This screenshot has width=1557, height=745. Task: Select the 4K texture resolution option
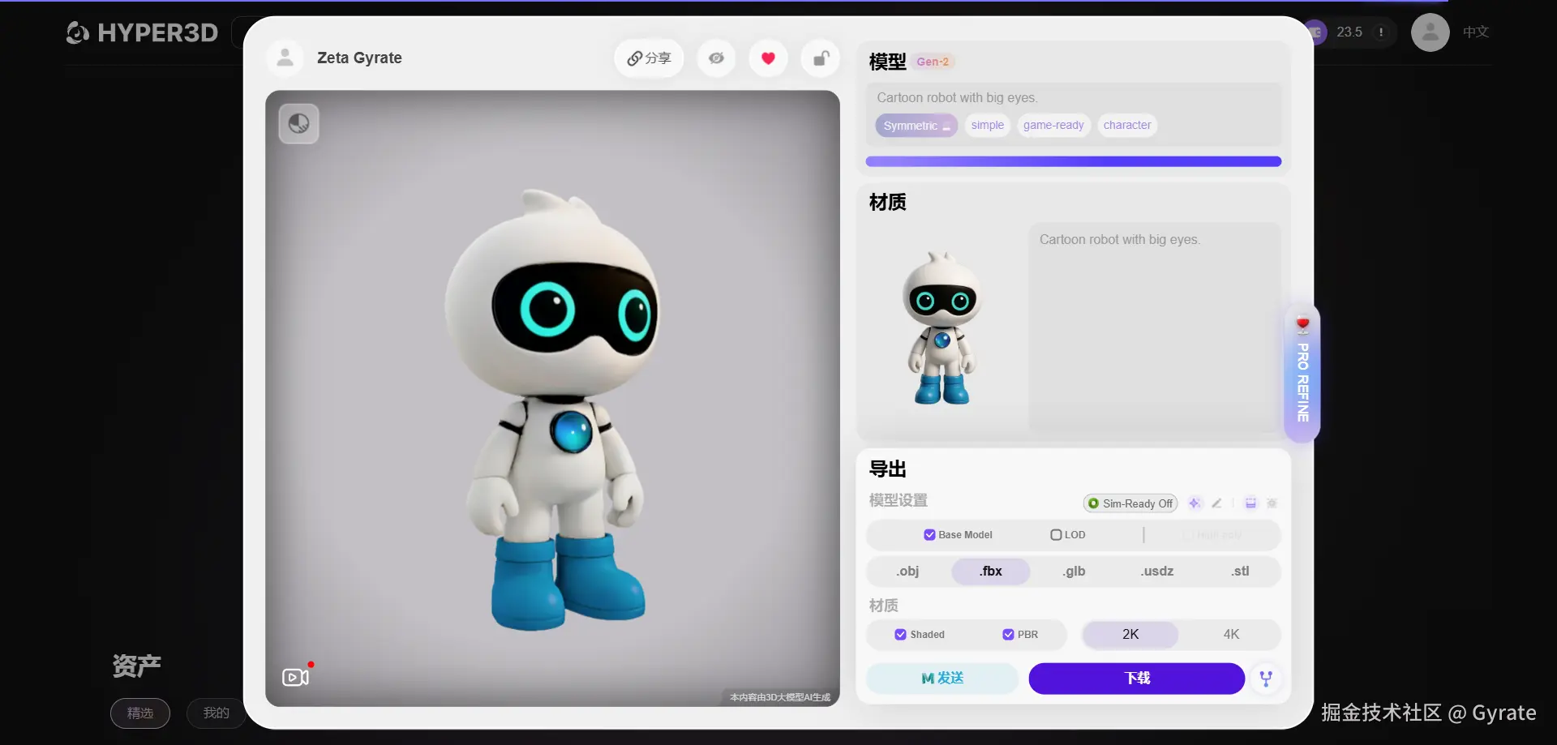(1230, 634)
